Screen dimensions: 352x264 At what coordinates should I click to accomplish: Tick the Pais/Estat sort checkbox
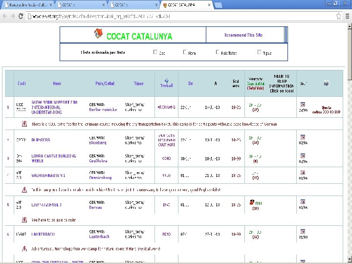(x=217, y=52)
